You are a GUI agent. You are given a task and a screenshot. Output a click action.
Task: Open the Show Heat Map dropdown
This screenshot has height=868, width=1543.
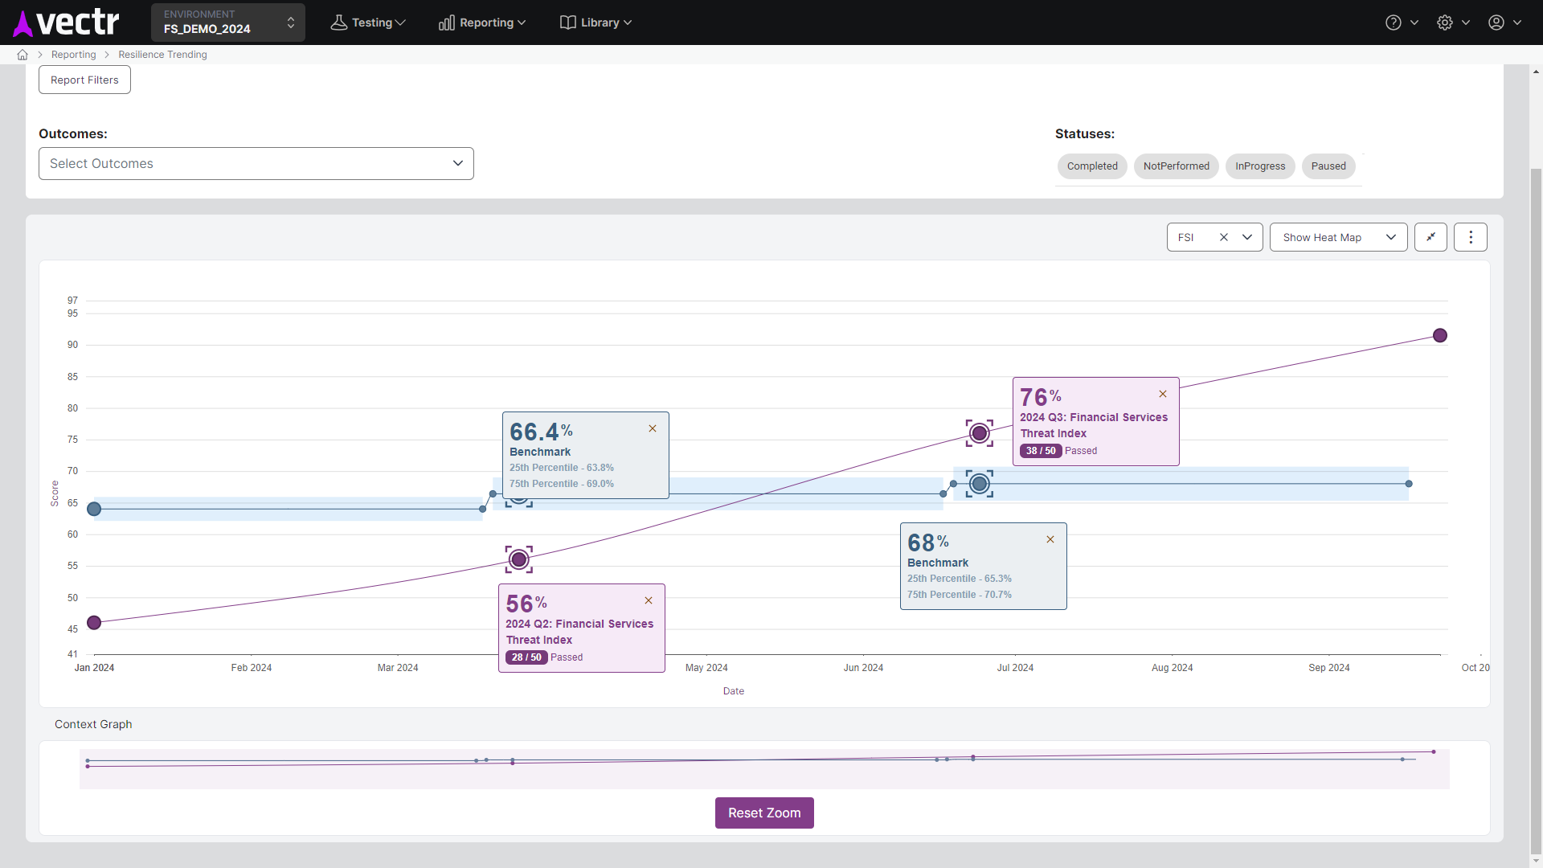click(x=1338, y=237)
